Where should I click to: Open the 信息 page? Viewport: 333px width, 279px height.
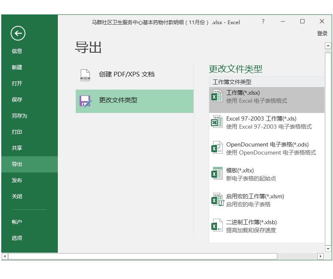pyautogui.click(x=17, y=51)
